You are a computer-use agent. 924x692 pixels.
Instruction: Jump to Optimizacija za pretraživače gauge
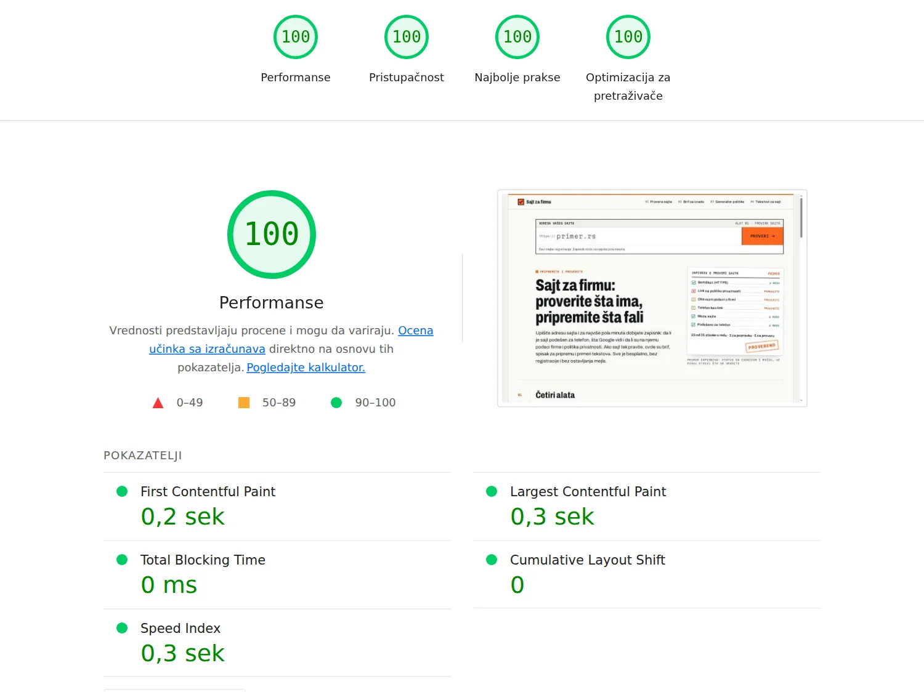tap(628, 37)
